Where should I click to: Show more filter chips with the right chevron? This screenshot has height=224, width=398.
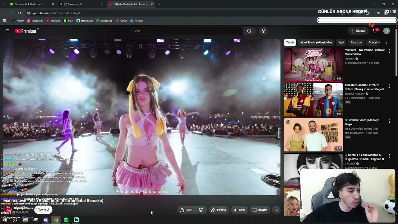386,43
